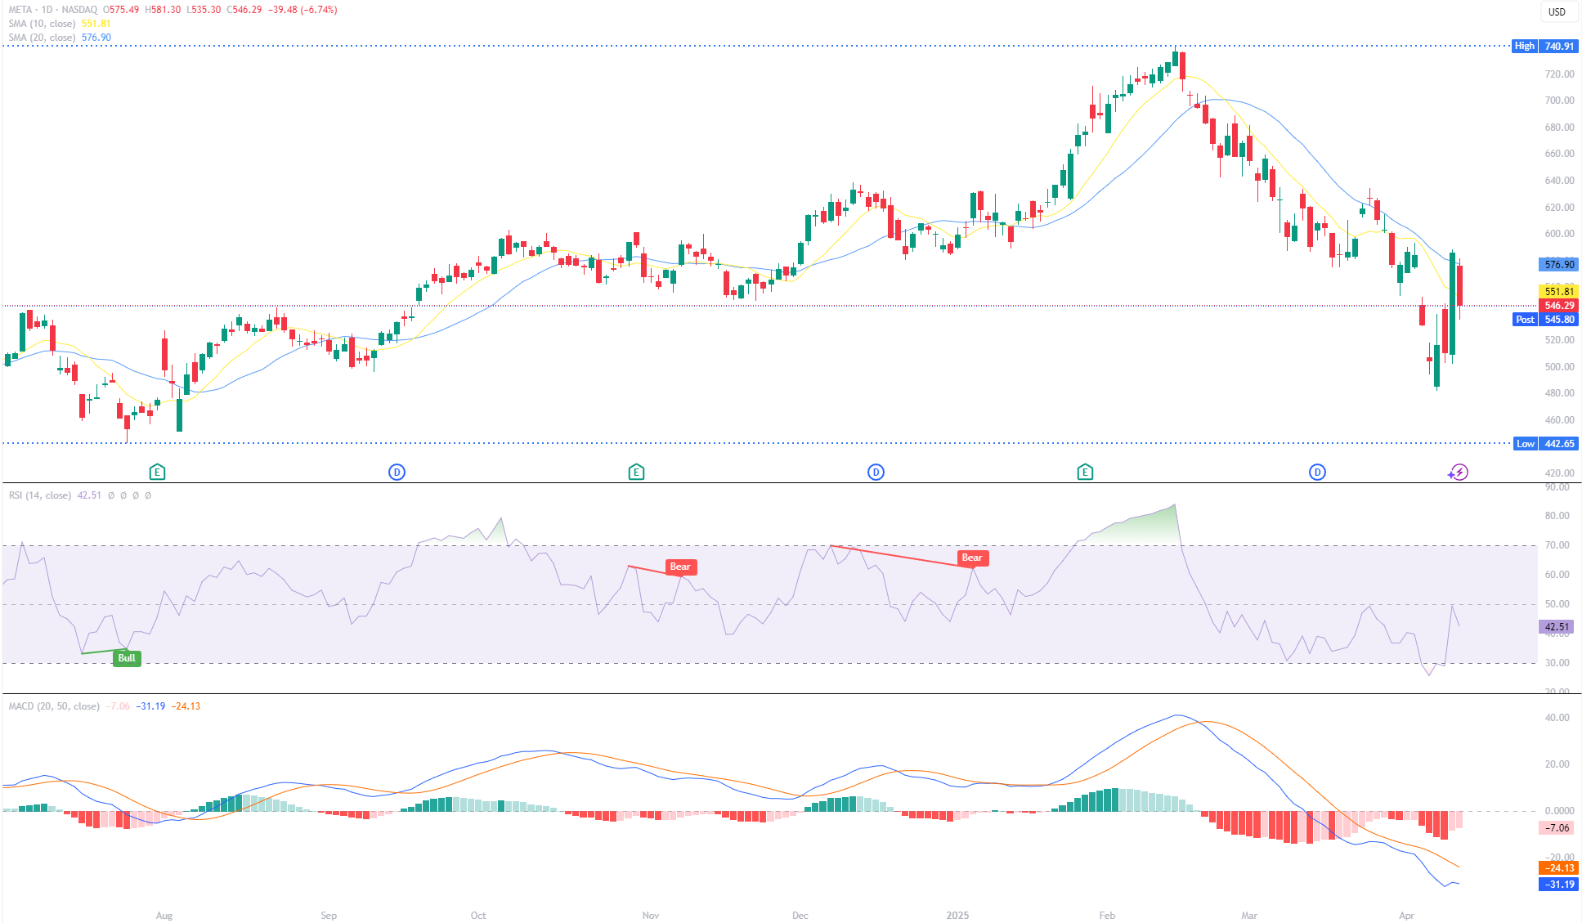Click the green Bull divergence label
Screen dimensions: 1582x923
pos(127,658)
